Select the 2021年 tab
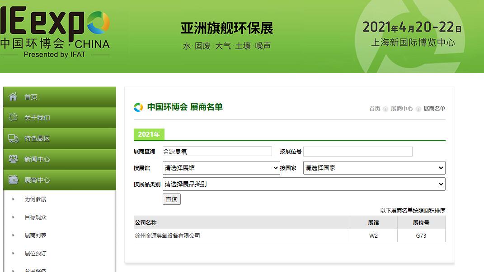The width and height of the screenshot is (484, 272). (149, 134)
